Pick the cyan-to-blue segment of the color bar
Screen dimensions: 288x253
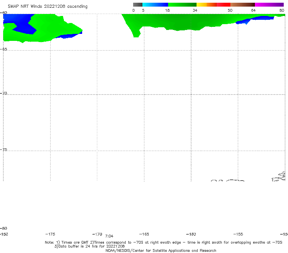[155, 5]
